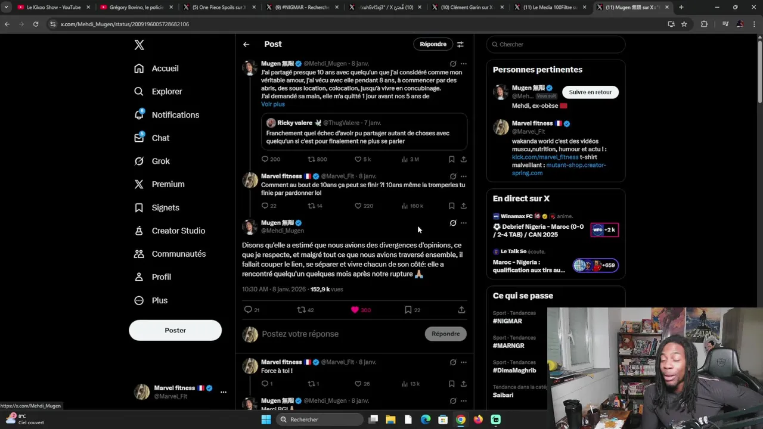Reply to the post with 22 replies
The width and height of the screenshot is (763, 429).
(269, 206)
